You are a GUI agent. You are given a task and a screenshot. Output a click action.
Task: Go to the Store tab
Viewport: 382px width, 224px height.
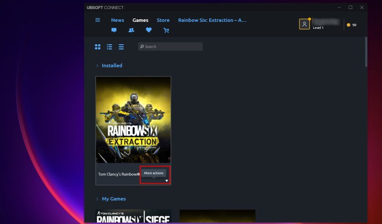[163, 20]
